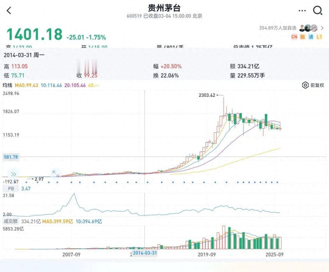The height and width of the screenshot is (272, 329).
Task: Tap the PB value 3.47
Action: [x=26, y=188]
